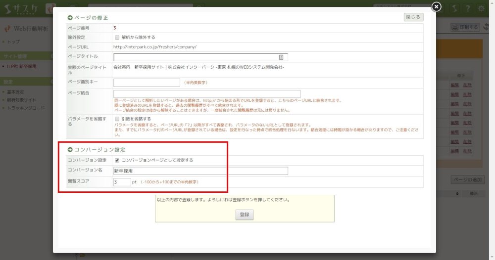
Task: Open 基本設定 in the sidebar menu
Action: [x=15, y=92]
